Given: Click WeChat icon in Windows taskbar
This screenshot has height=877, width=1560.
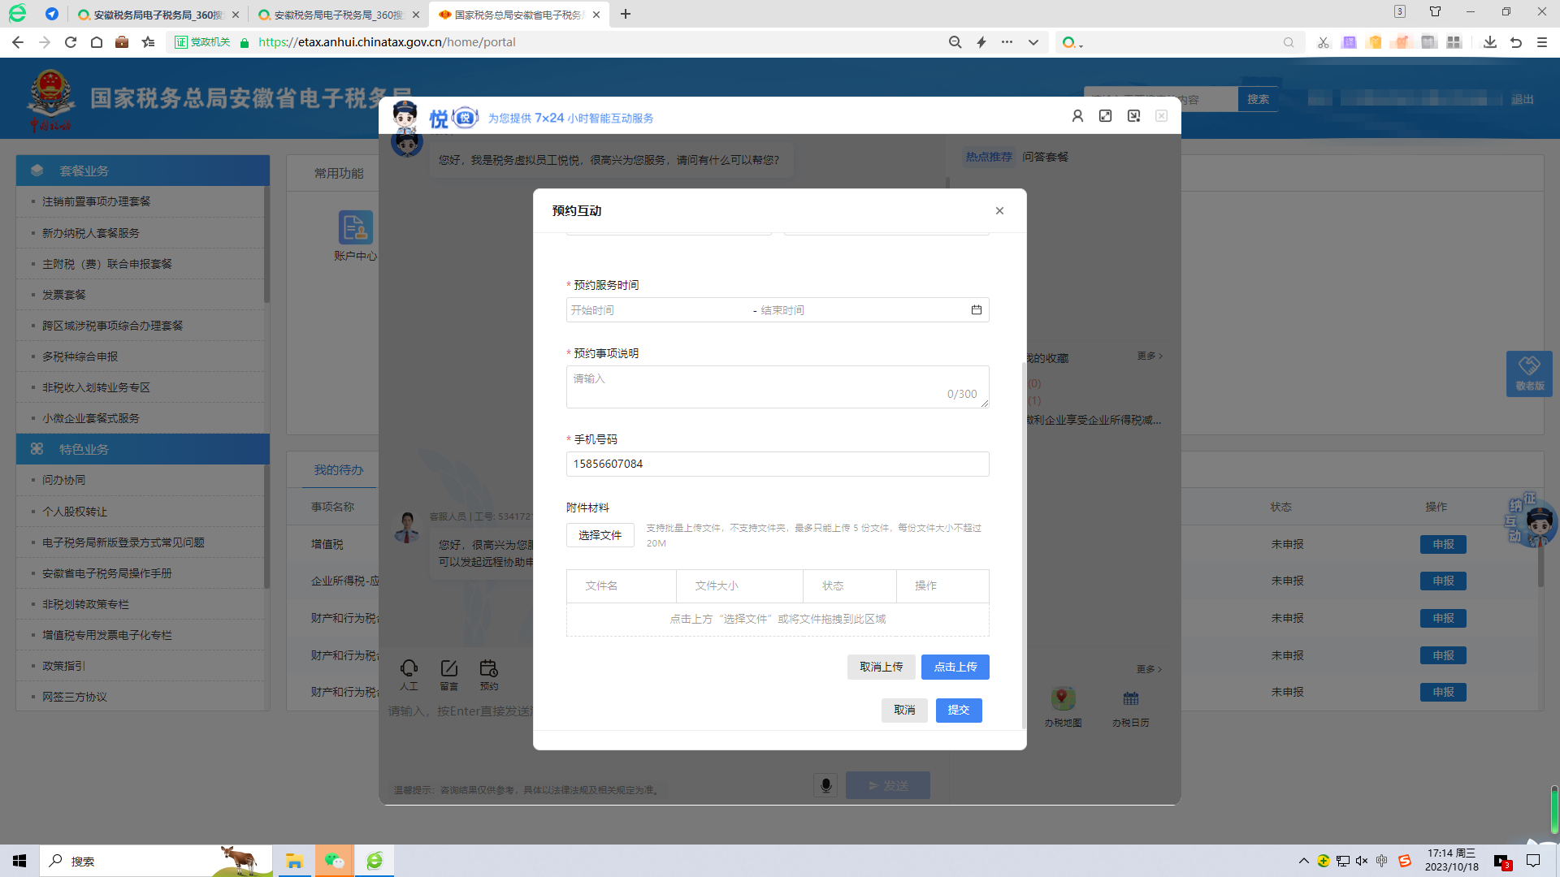Looking at the screenshot, I should pos(334,861).
